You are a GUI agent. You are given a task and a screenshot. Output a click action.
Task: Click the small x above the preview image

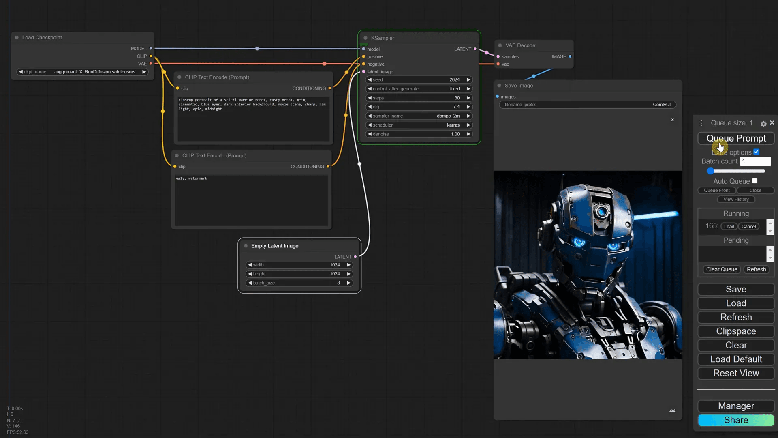pos(672,120)
